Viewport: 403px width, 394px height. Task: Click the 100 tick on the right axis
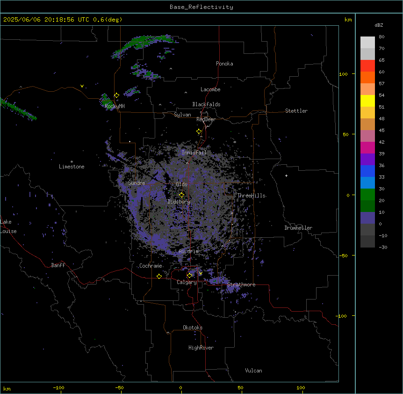[343, 74]
